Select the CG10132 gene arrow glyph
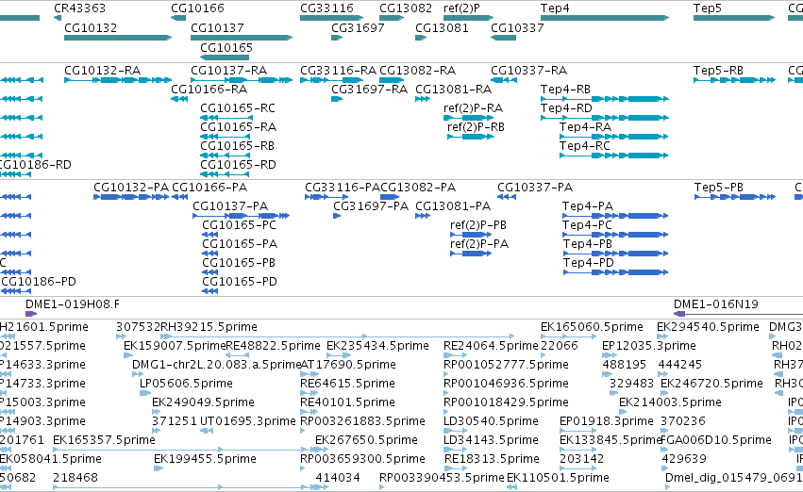This screenshot has height=492, width=803. click(x=118, y=38)
